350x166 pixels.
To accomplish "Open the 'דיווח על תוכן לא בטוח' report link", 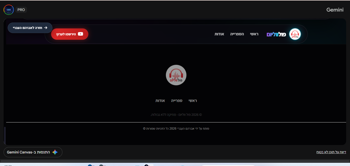I will click(331, 152).
